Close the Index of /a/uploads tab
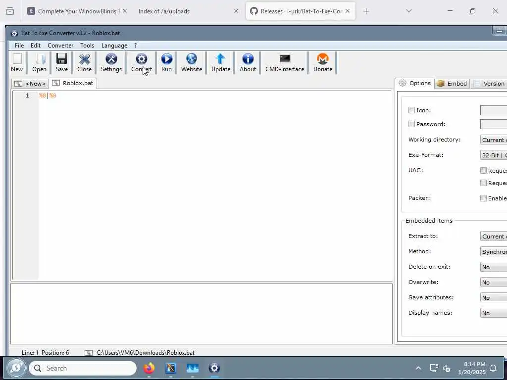 point(236,11)
